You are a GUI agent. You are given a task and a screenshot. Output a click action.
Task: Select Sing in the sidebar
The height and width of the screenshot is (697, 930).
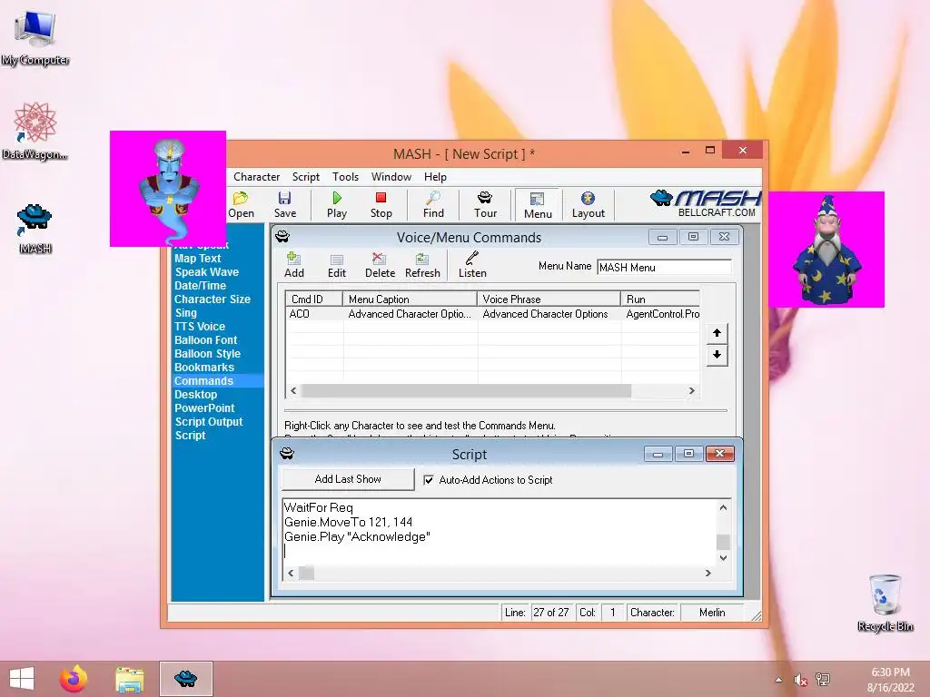pyautogui.click(x=185, y=313)
